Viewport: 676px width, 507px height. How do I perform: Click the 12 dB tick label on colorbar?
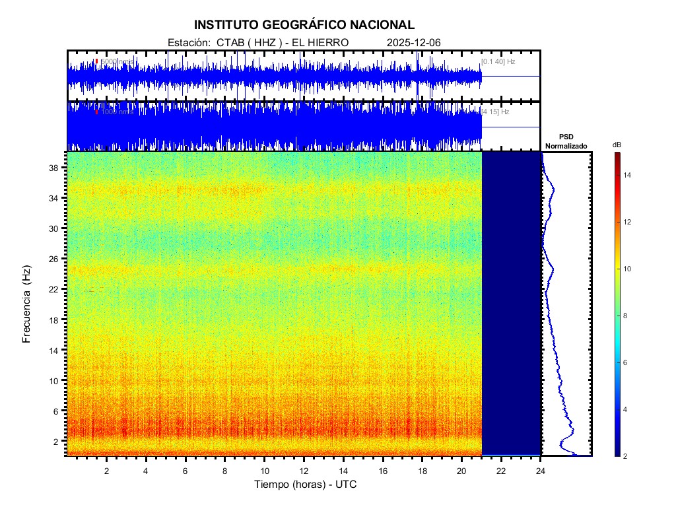coord(629,222)
